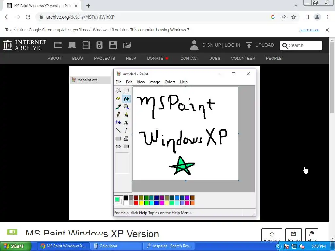Choose the straight Line tool
335x251 pixels.
point(118,130)
